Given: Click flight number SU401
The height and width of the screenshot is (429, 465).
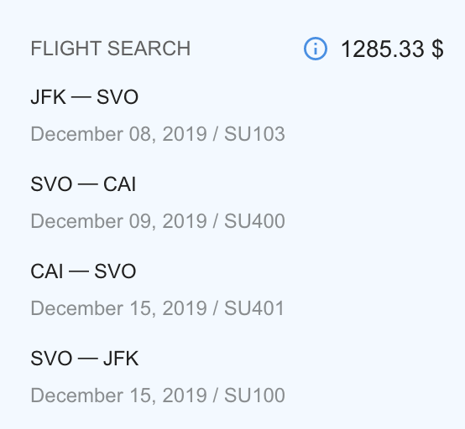Looking at the screenshot, I should point(254,308).
